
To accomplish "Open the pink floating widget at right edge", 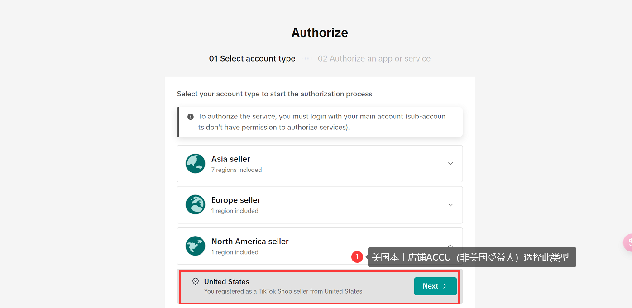I will click(x=628, y=242).
